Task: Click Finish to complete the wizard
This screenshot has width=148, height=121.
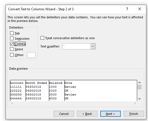Action: pos(134,114)
